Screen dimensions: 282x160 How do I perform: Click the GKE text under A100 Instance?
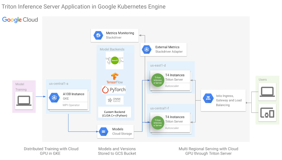(66, 98)
